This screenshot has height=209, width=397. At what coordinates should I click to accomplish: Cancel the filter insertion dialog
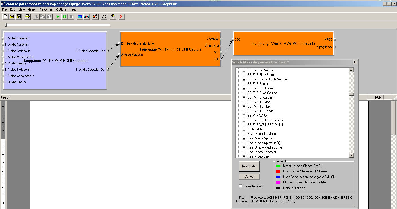(x=250, y=177)
